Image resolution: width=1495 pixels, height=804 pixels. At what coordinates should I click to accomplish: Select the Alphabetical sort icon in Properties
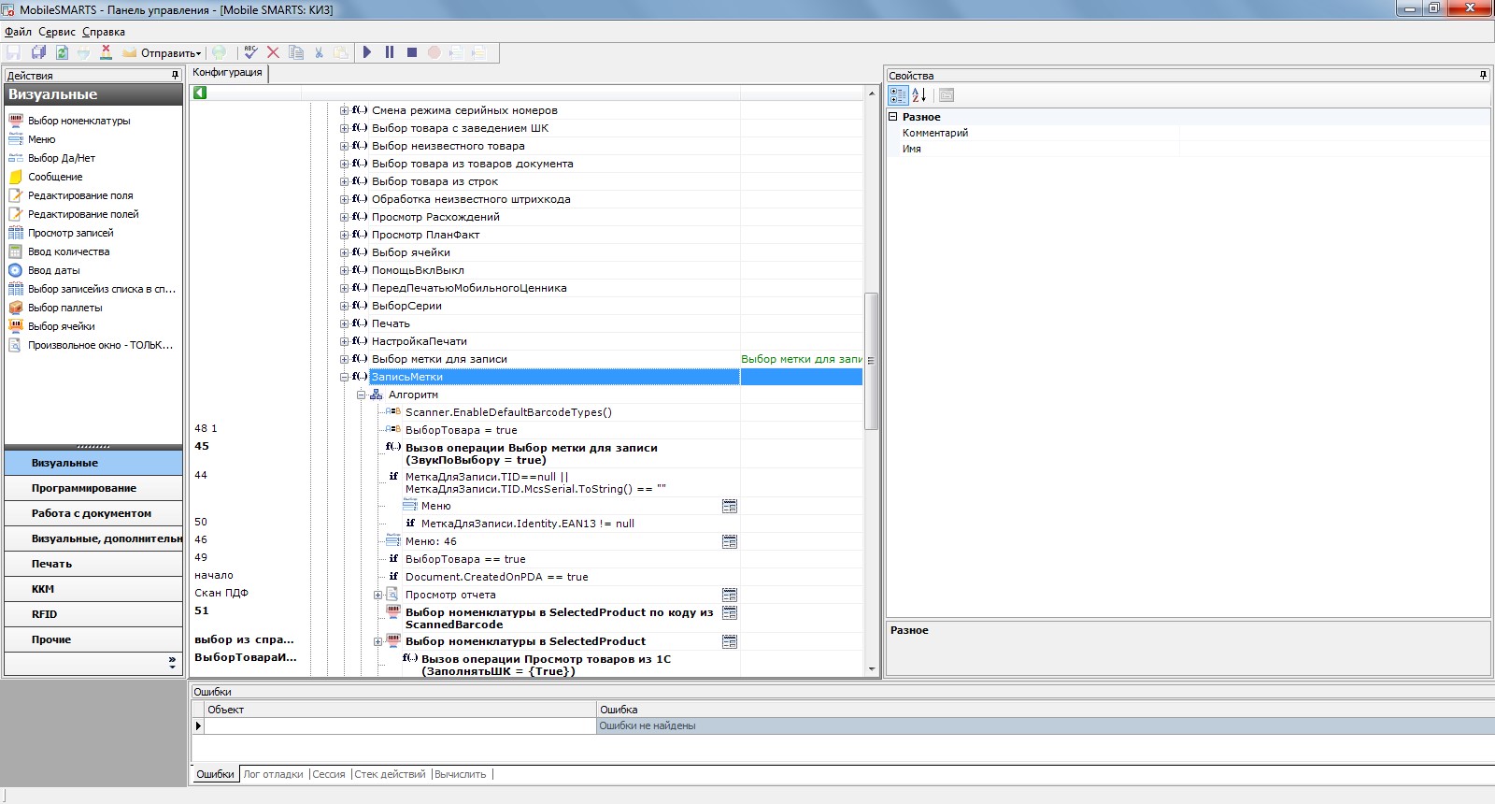919,94
